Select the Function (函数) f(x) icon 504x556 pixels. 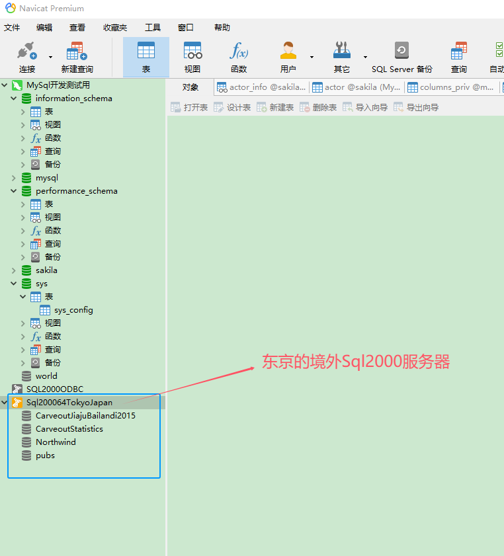(x=239, y=50)
